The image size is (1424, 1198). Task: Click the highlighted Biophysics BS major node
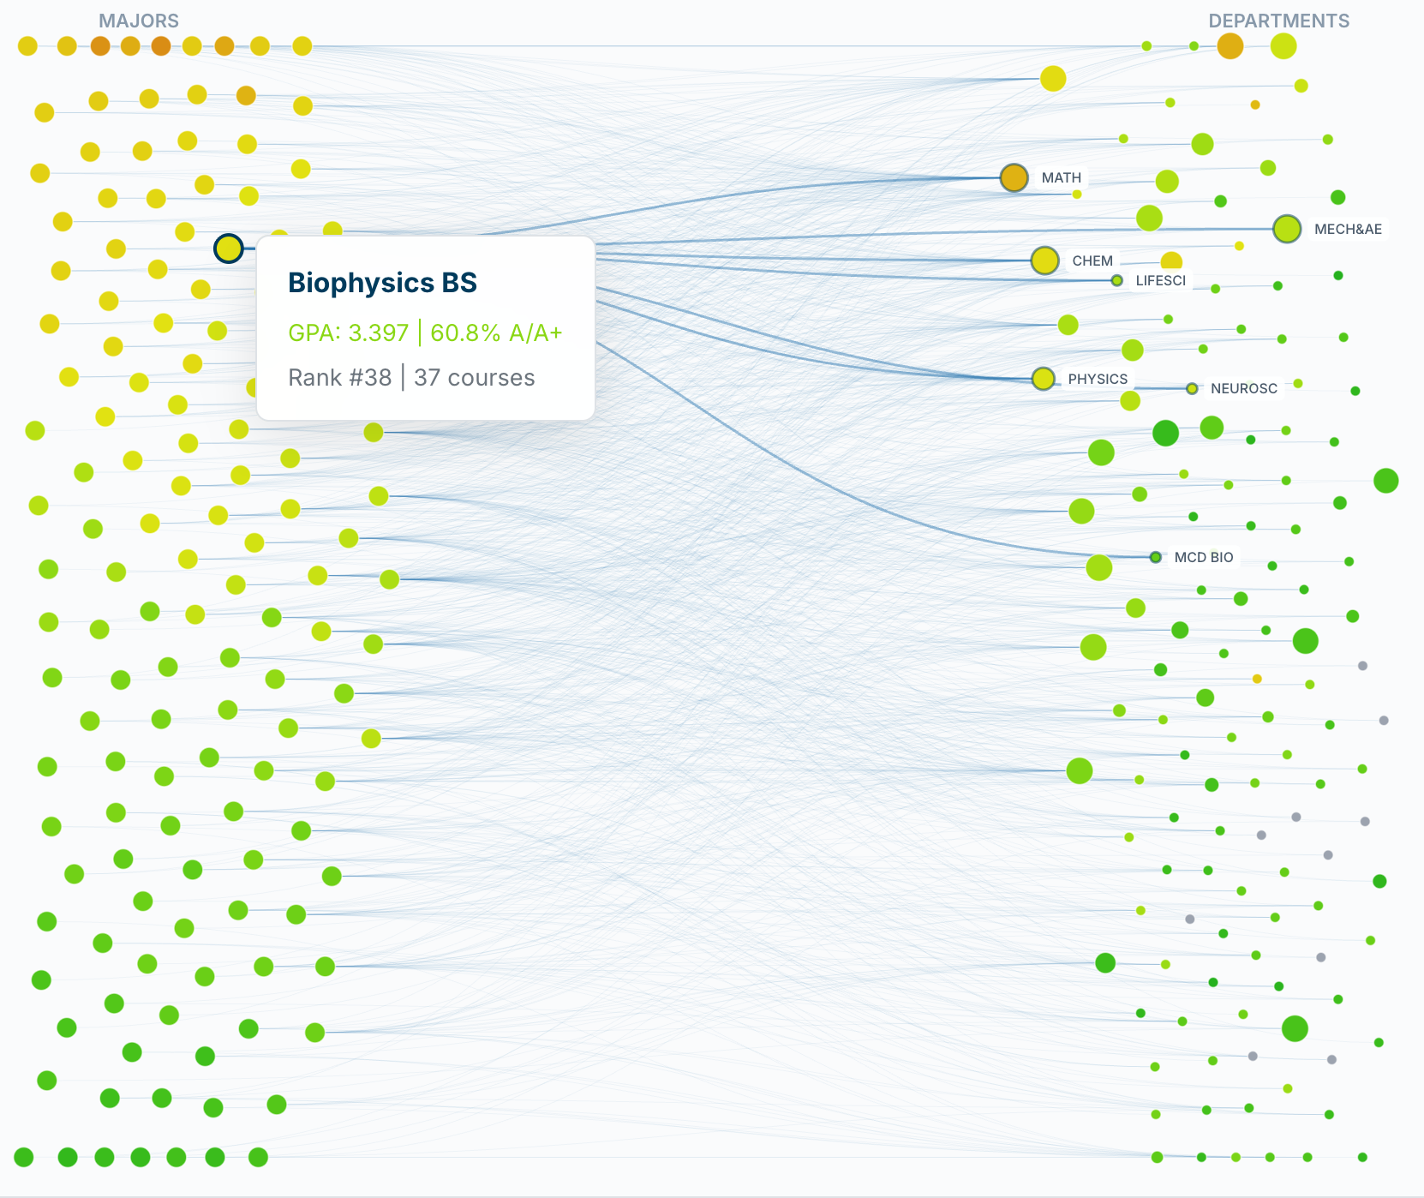click(229, 249)
